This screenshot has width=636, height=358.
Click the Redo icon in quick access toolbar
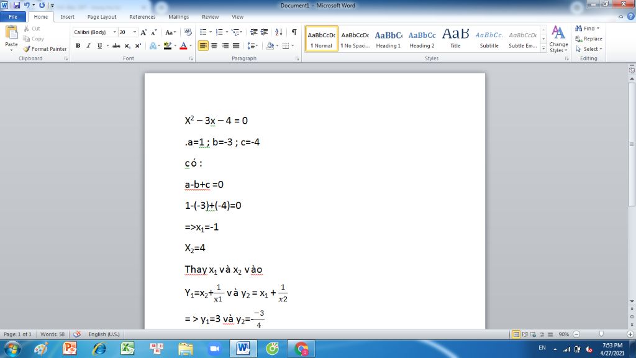point(42,5)
